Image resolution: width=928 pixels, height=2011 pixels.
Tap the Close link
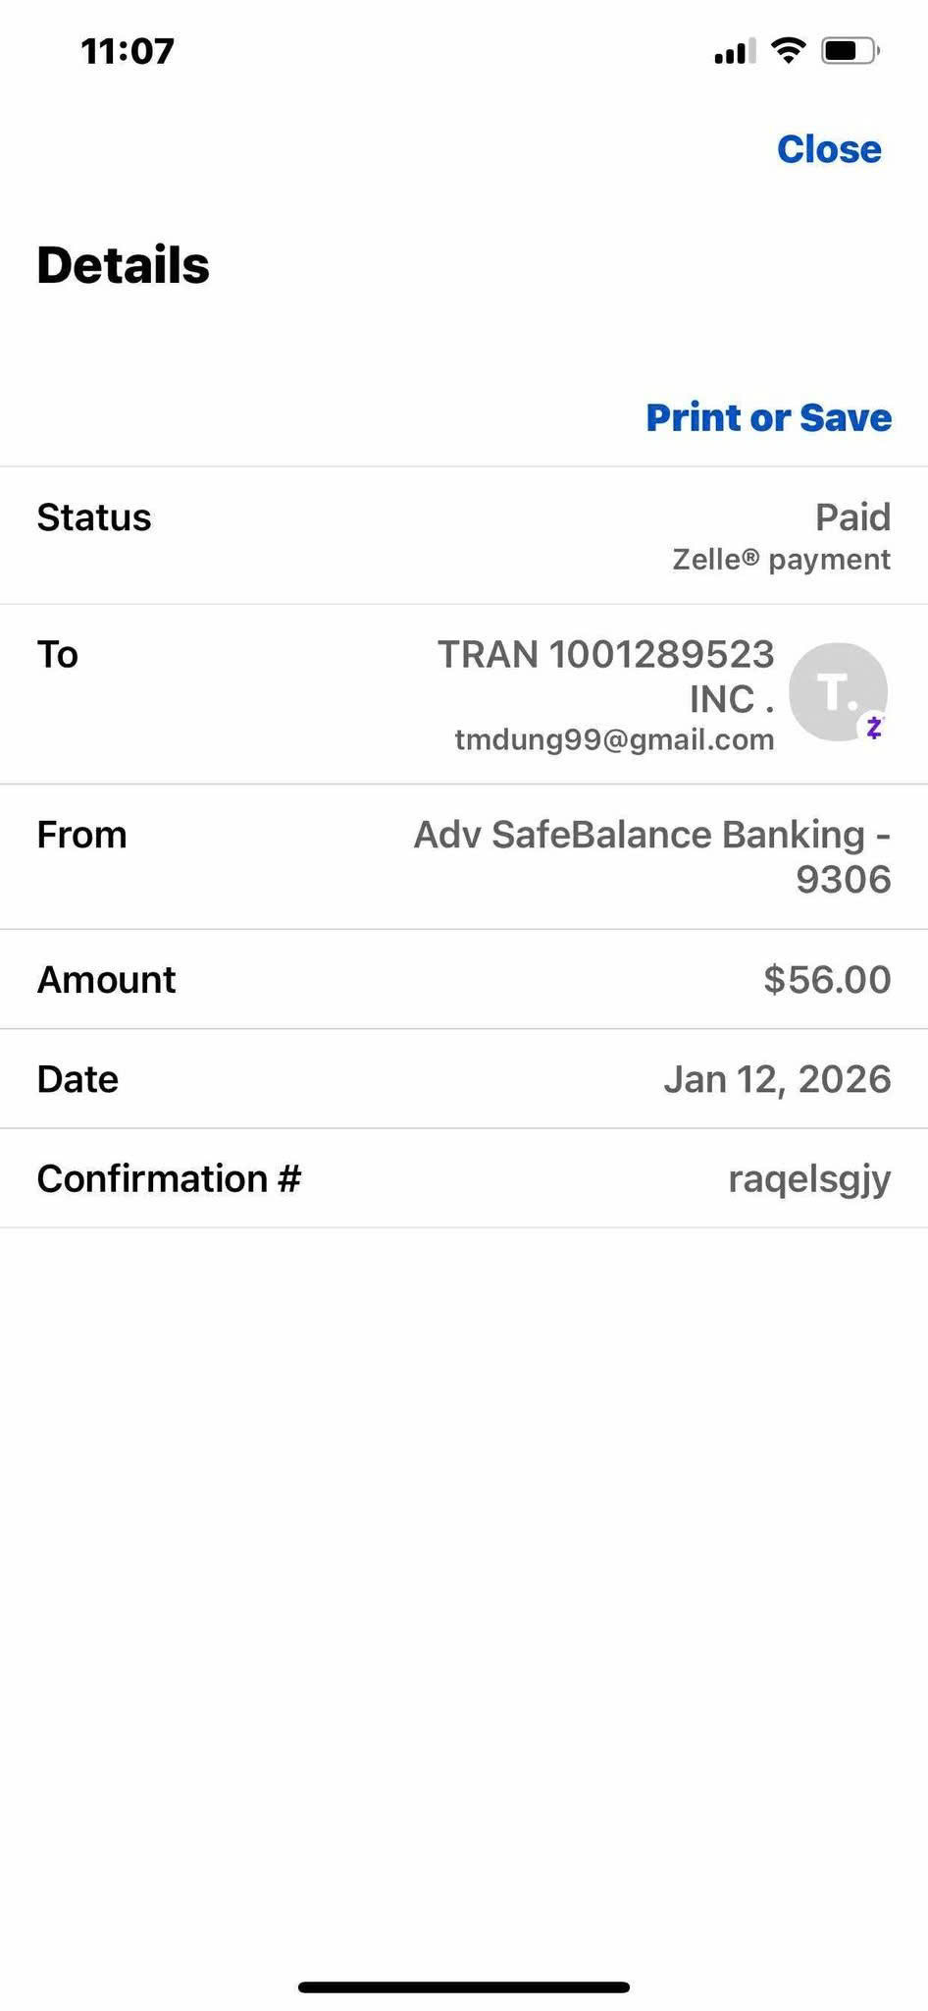(829, 149)
